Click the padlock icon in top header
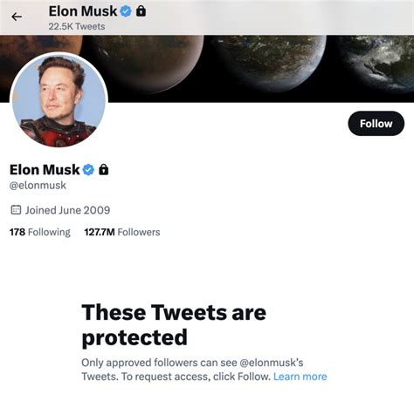 click(141, 11)
